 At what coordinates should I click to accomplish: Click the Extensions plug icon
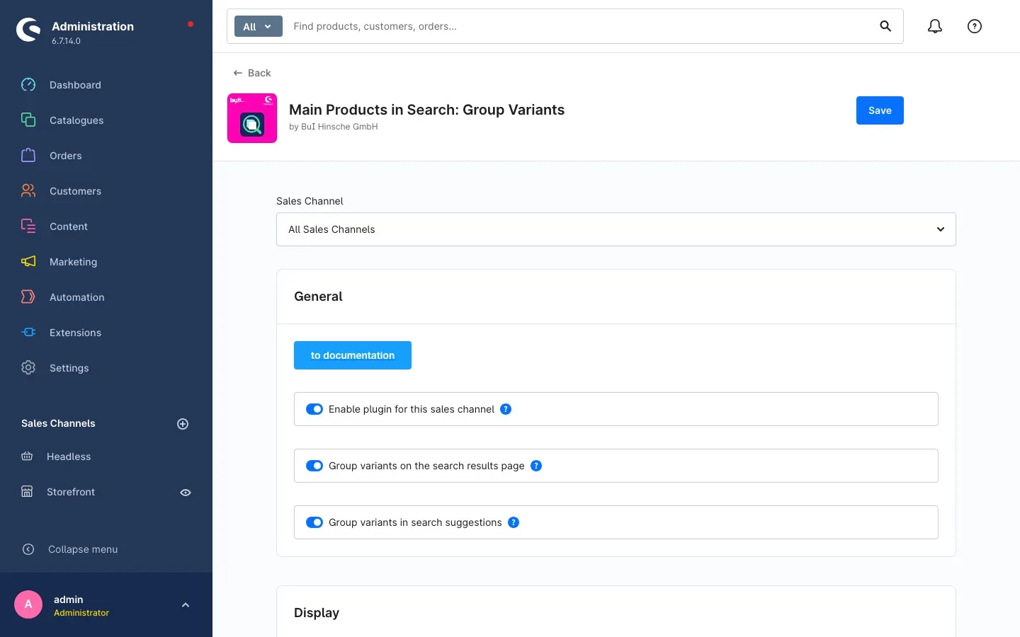click(x=28, y=333)
